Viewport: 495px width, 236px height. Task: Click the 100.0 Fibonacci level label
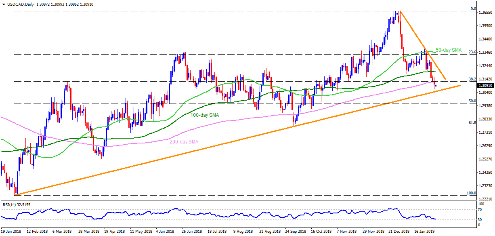[471, 193]
